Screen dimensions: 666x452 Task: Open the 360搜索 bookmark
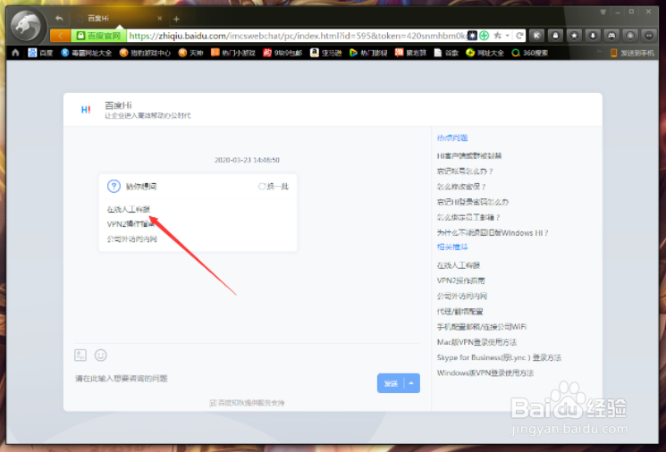[529, 53]
